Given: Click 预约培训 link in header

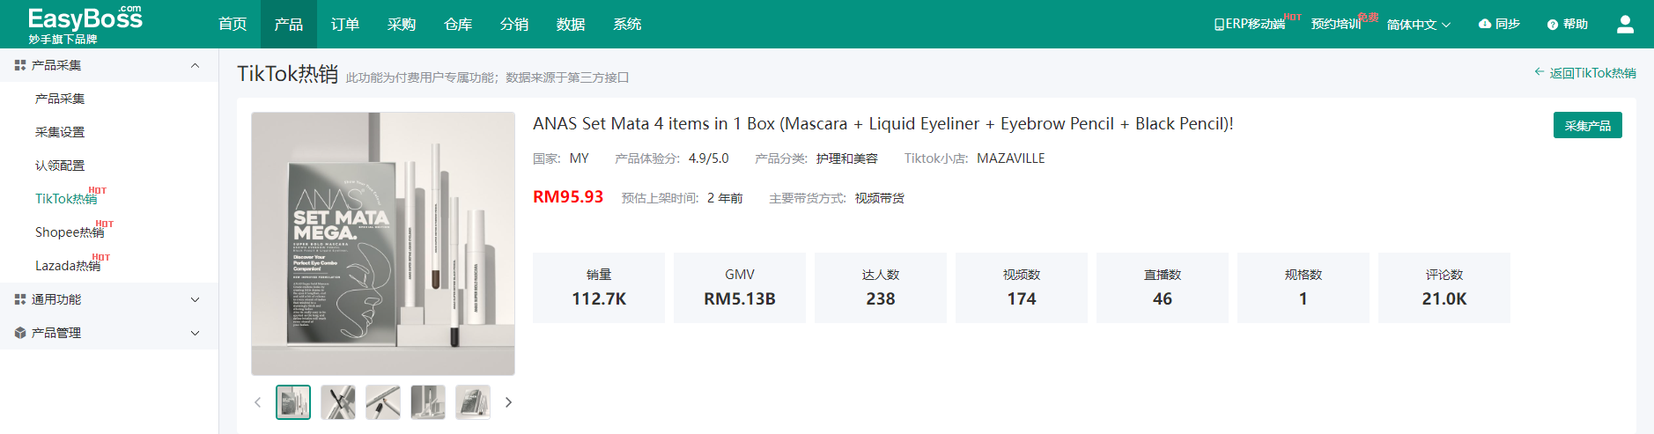Looking at the screenshot, I should click(1336, 24).
